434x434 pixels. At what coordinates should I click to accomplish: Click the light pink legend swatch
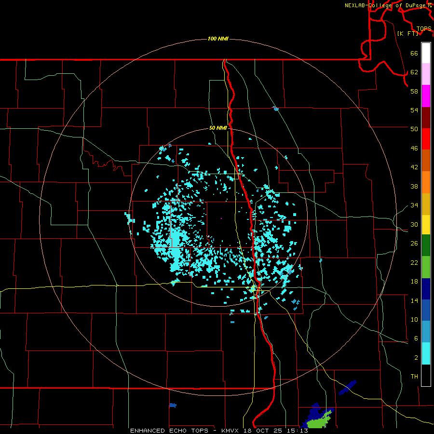(x=426, y=74)
